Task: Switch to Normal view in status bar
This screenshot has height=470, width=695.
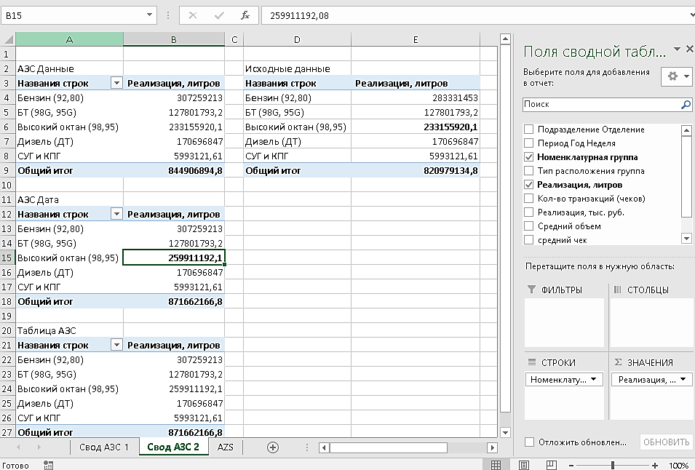Action: pos(496,465)
